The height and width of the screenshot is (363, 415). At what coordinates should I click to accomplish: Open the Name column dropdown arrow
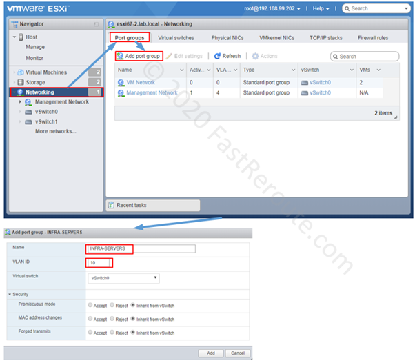(182, 70)
